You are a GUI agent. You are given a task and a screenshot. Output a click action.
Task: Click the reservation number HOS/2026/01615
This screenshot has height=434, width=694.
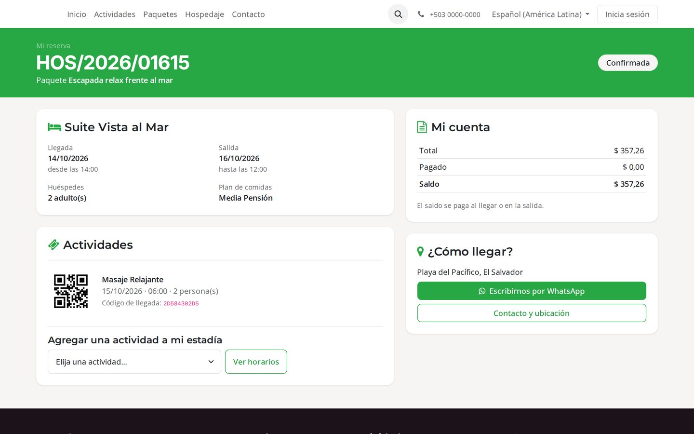pyautogui.click(x=113, y=63)
